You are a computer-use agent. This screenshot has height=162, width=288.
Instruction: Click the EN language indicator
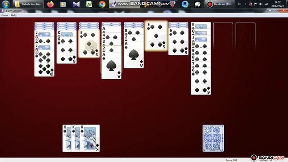click(239, 4)
